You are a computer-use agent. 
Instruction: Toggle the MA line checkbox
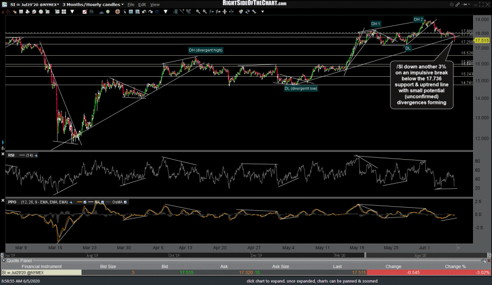coord(103,202)
